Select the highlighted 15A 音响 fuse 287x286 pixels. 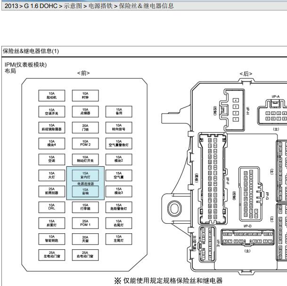point(85,191)
